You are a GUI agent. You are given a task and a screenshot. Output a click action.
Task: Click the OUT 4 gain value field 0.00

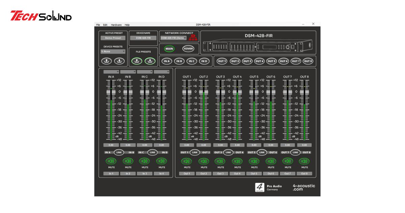click(x=237, y=145)
